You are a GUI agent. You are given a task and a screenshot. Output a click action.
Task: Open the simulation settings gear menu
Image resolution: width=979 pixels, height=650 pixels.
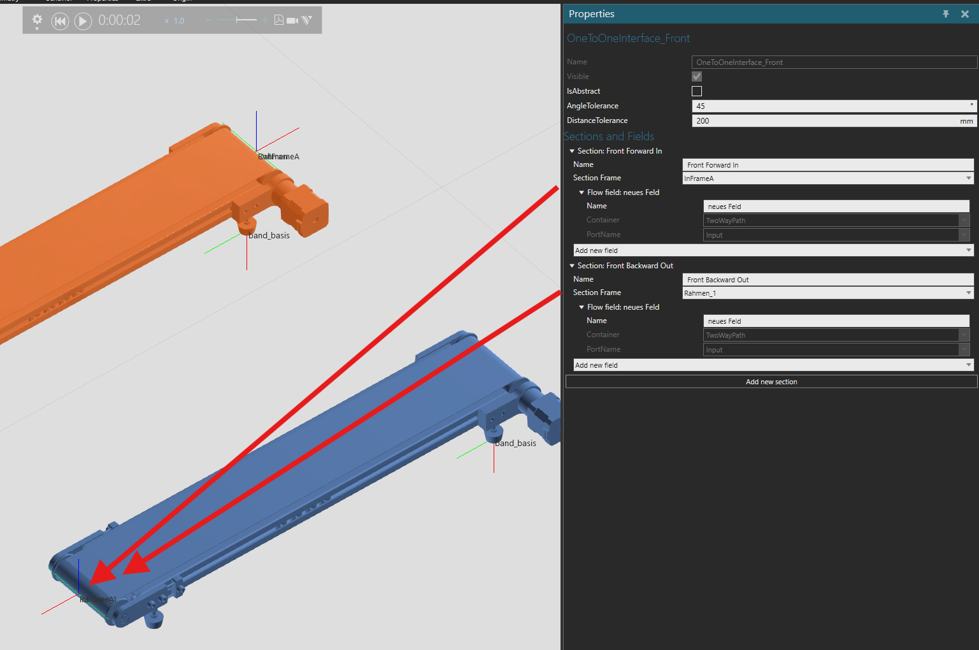pos(37,20)
